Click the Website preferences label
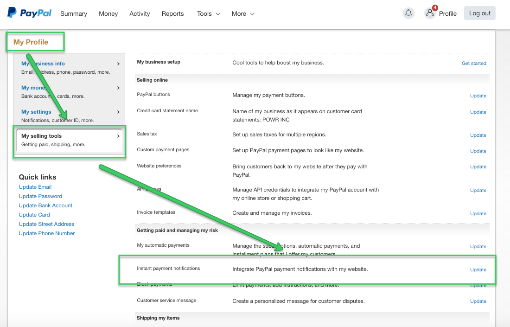Viewport: 510px width, 327px height. click(x=159, y=166)
